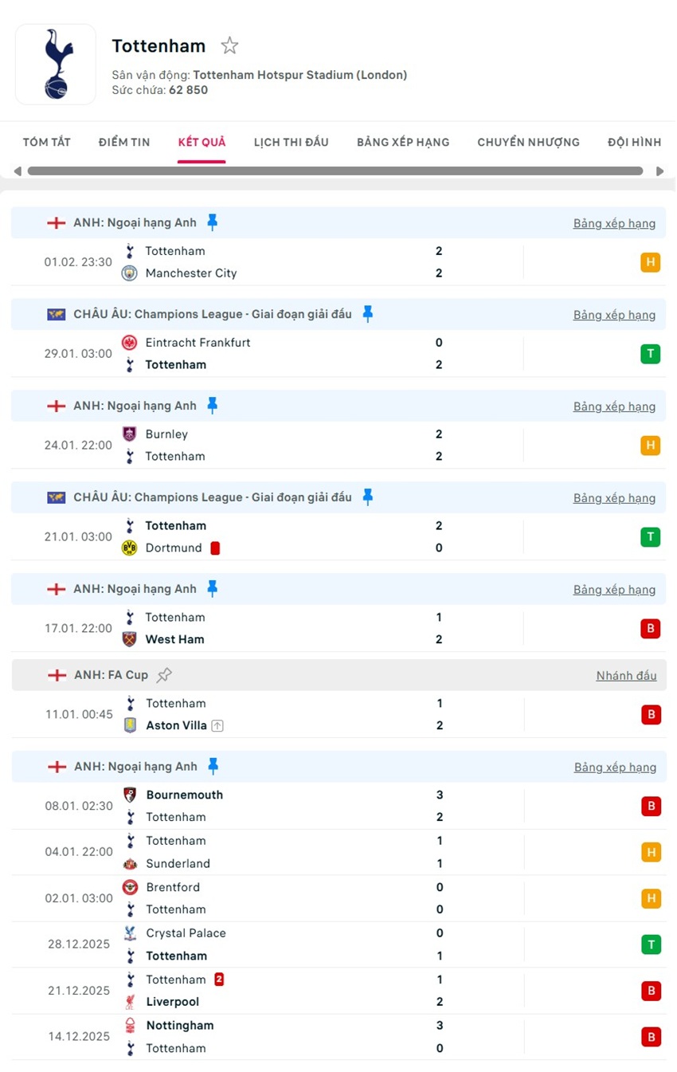The image size is (677, 1072).
Task: Click the horizontal scrollbar below the tabs
Action: [335, 170]
